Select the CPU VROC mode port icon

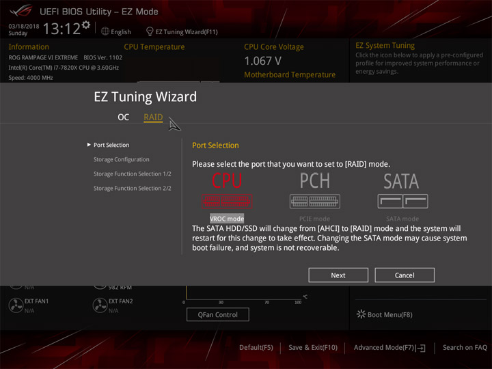pos(227,201)
